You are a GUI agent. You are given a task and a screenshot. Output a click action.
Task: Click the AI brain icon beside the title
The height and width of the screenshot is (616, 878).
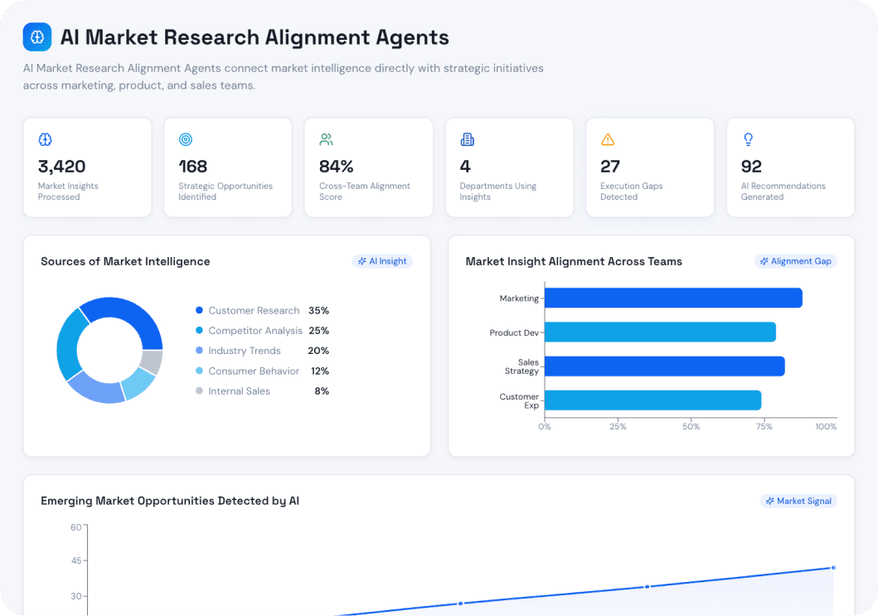pos(36,36)
